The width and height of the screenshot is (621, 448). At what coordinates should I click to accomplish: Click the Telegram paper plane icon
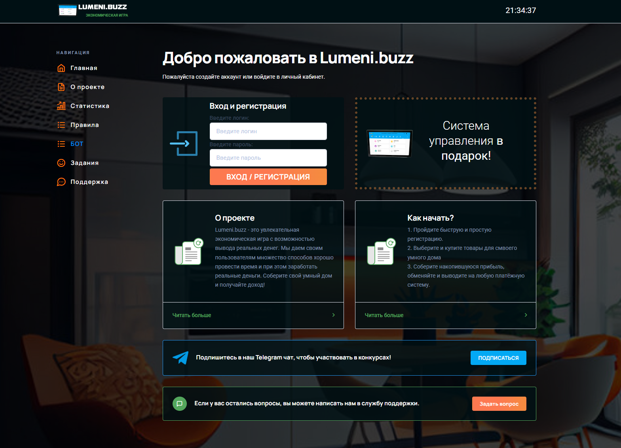(180, 357)
